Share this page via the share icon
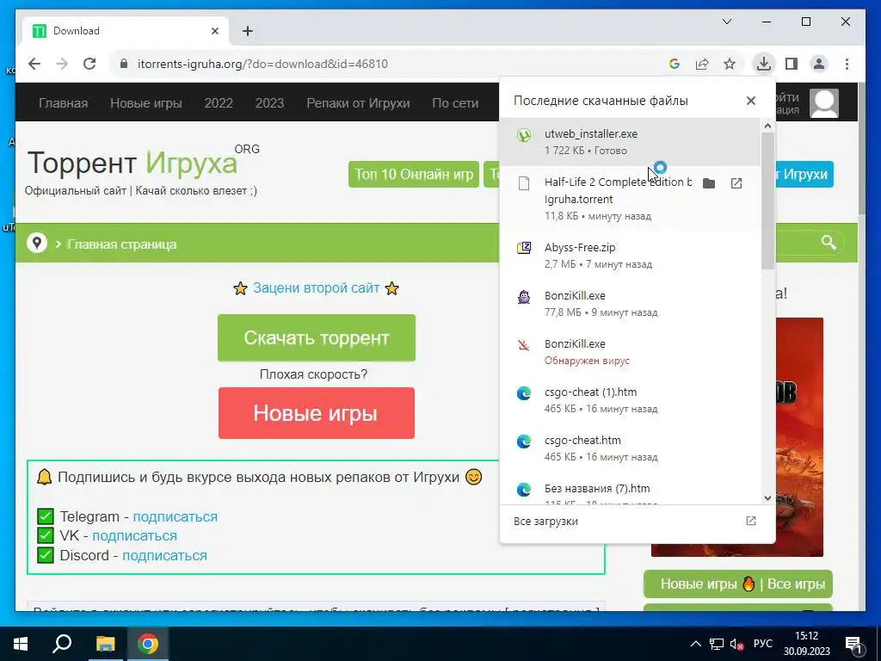The height and width of the screenshot is (661, 881). click(702, 64)
